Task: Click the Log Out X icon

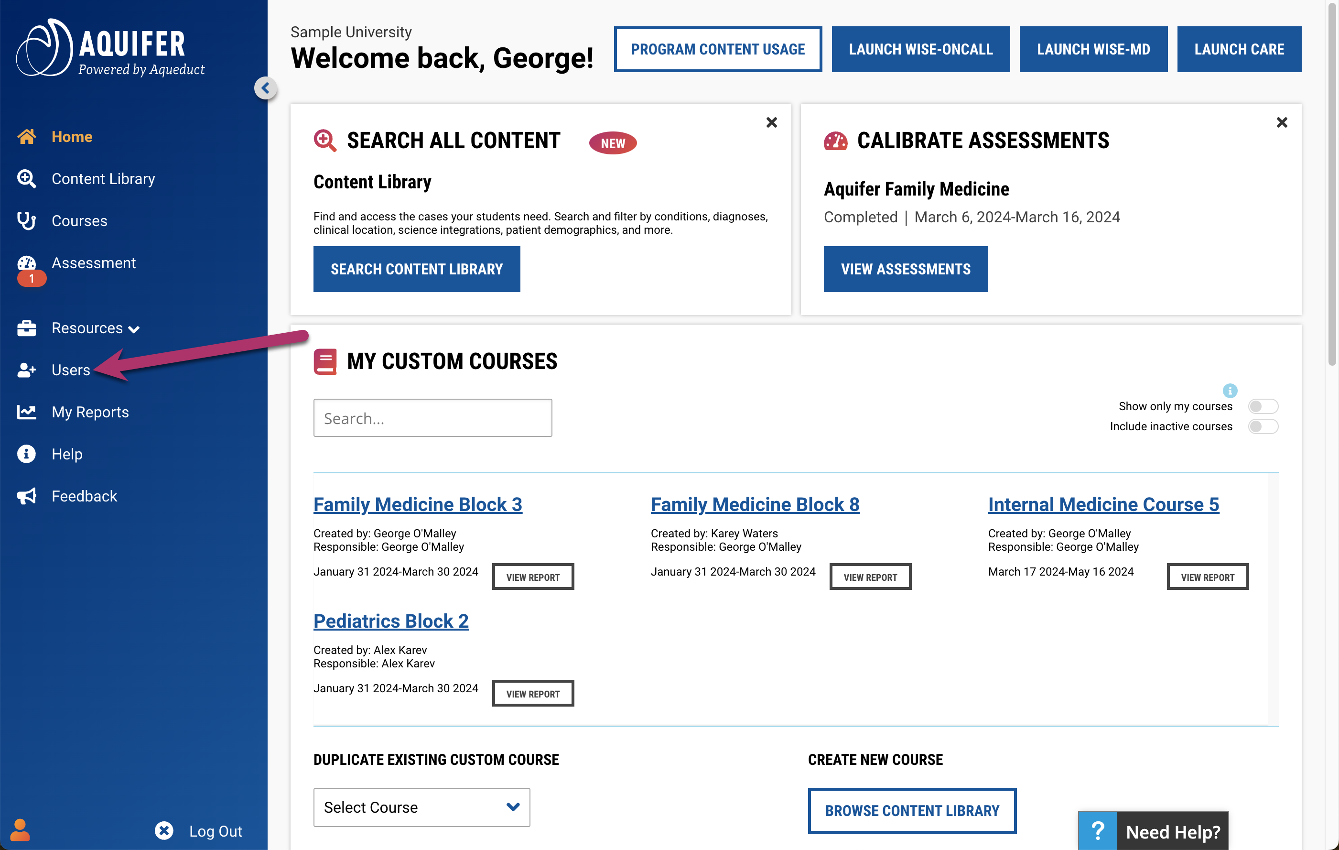Action: point(164,830)
